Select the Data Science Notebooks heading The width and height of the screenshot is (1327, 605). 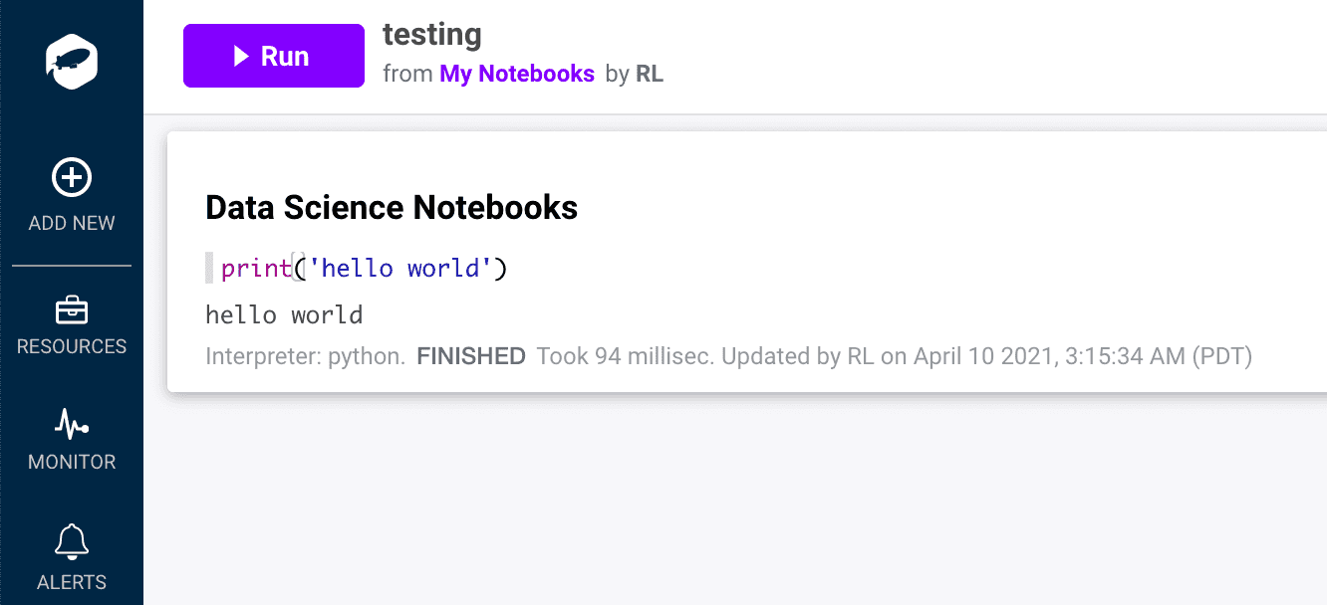[x=392, y=207]
